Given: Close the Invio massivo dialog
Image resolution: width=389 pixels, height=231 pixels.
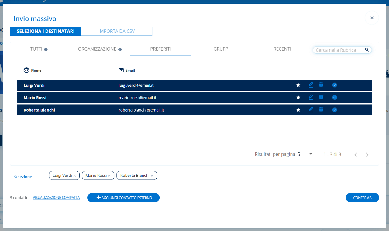Looking at the screenshot, I should click(372, 18).
